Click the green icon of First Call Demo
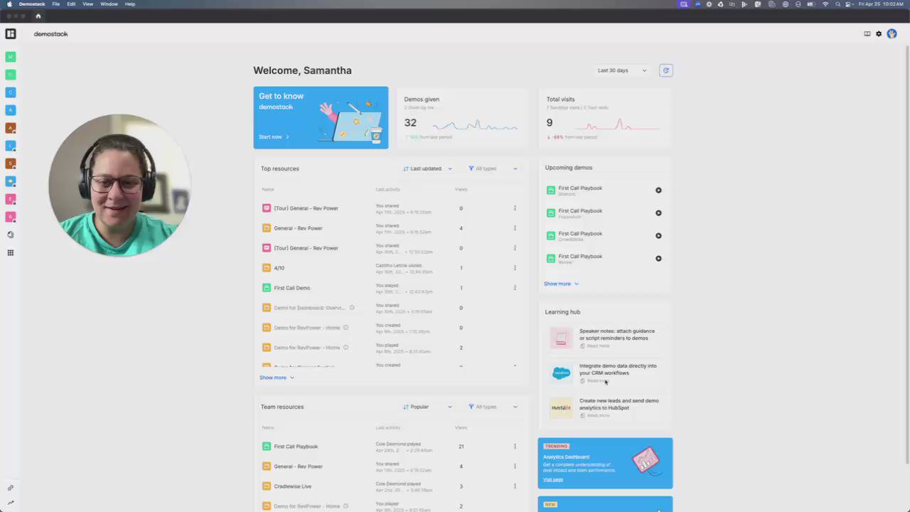Viewport: 910px width, 512px height. [x=267, y=288]
